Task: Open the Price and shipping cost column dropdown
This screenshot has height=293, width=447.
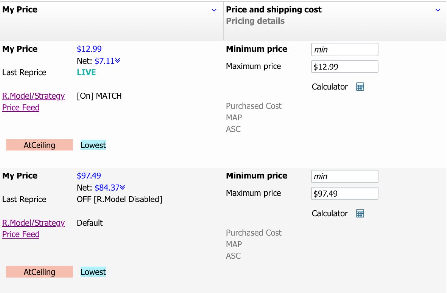Action: (438, 10)
